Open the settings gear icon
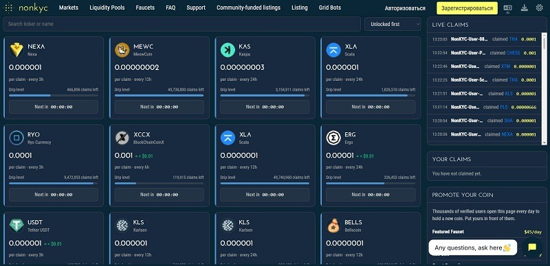This screenshot has height=266, width=550. (540, 8)
